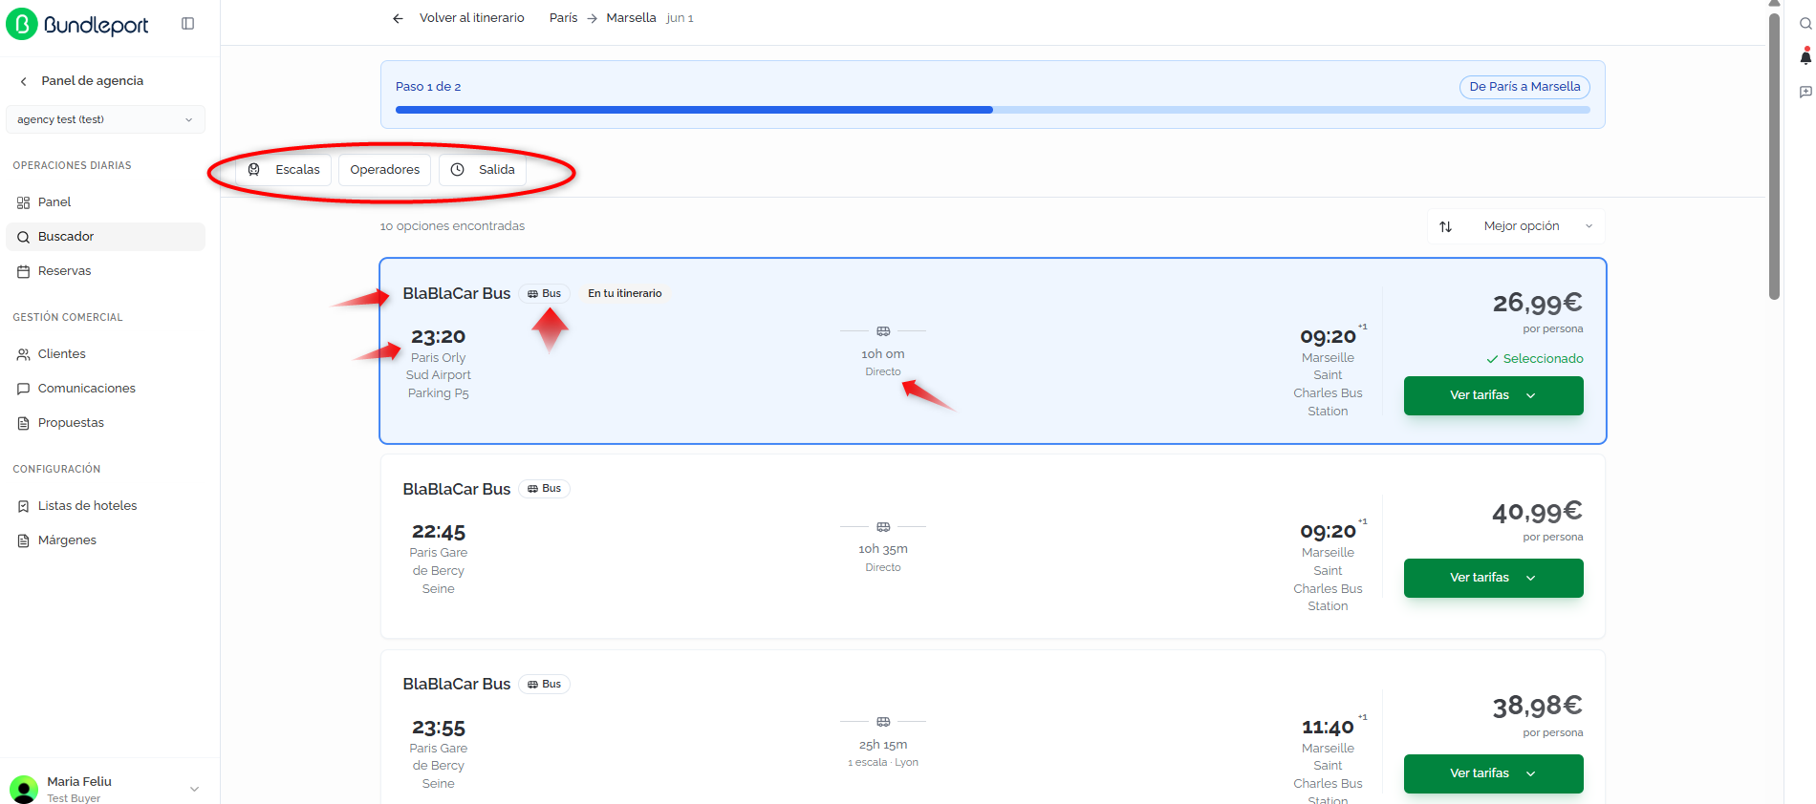Screen dimensions: 1816x804
Task: Open the Operadores filter
Action: click(384, 170)
